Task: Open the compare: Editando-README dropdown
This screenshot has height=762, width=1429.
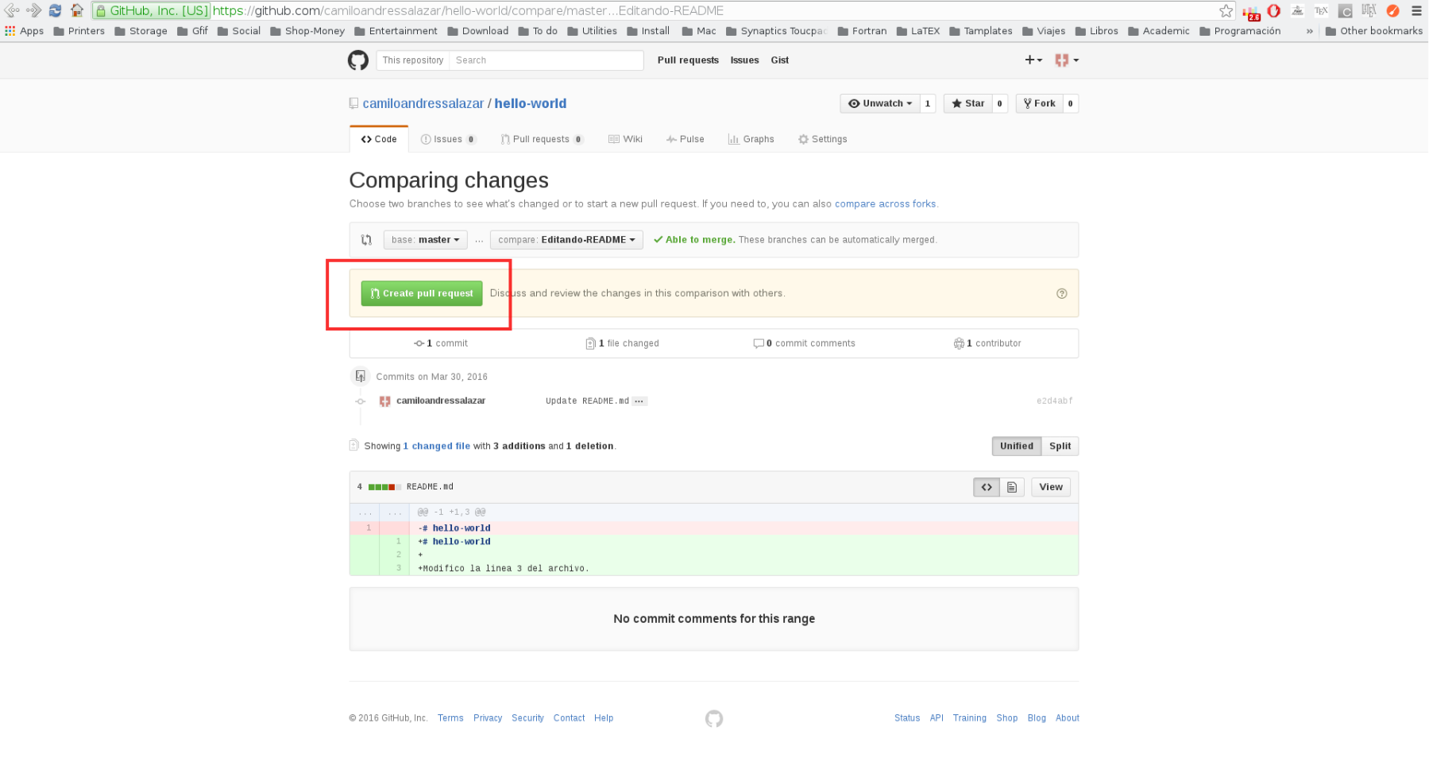Action: coord(566,240)
